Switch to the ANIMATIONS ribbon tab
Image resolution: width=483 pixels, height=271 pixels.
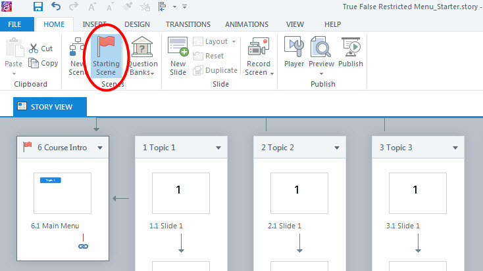click(247, 24)
